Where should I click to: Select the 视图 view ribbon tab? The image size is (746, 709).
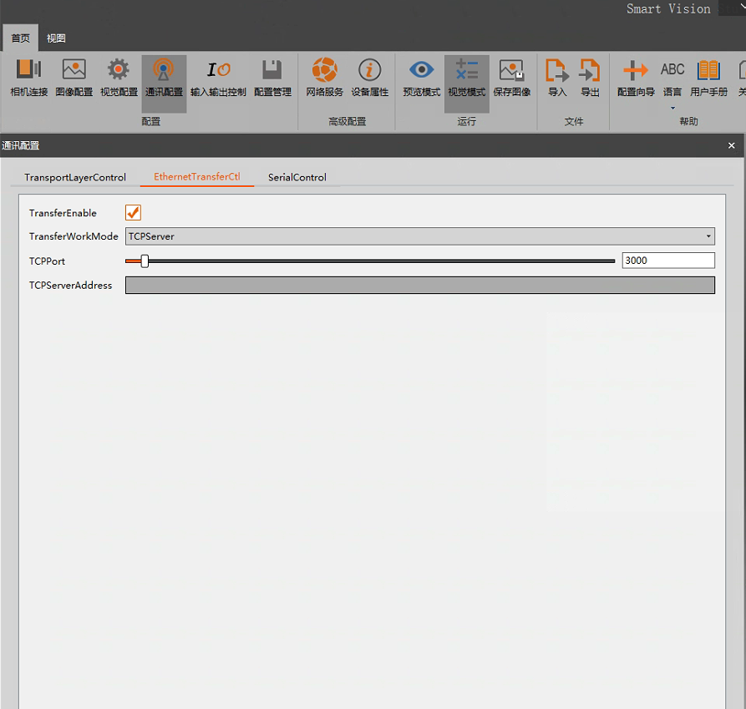(56, 38)
